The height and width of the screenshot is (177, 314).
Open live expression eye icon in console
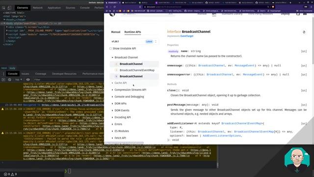pyautogui.click(x=28, y=80)
